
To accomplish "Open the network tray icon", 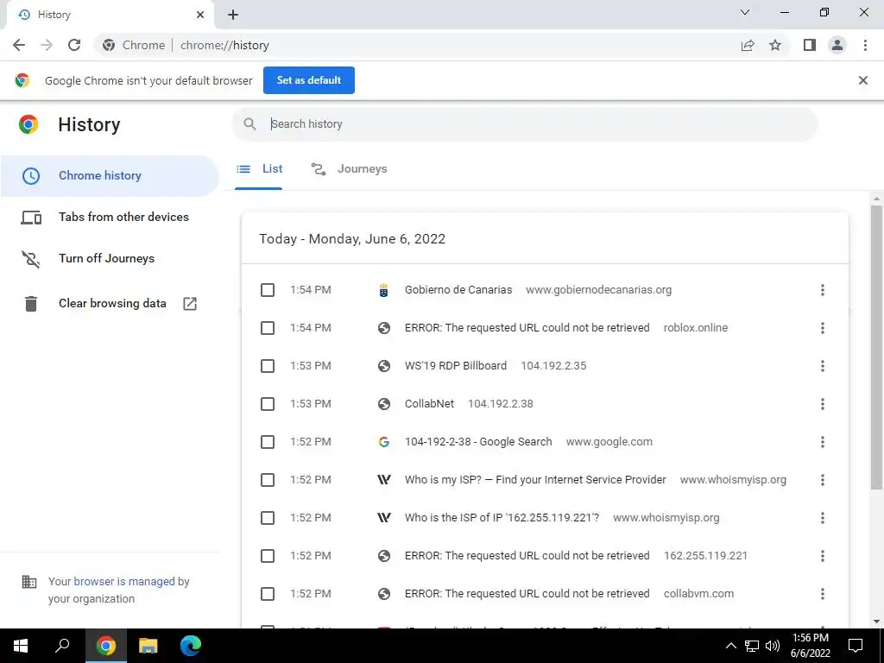I will coord(752,646).
